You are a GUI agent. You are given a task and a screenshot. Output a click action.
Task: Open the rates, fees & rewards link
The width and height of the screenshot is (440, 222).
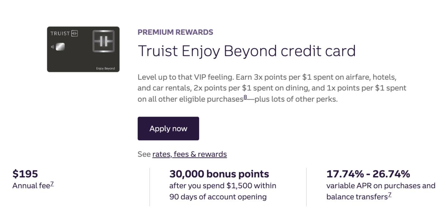pos(190,154)
